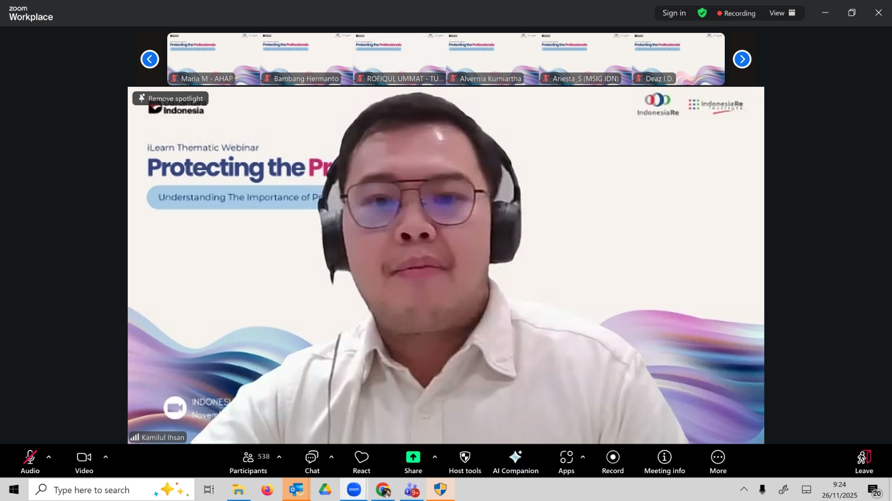892x501 pixels.
Task: Open the More options menu
Action: click(718, 462)
